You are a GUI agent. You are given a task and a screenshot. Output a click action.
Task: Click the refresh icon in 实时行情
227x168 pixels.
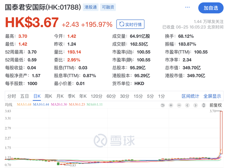tap(121, 24)
